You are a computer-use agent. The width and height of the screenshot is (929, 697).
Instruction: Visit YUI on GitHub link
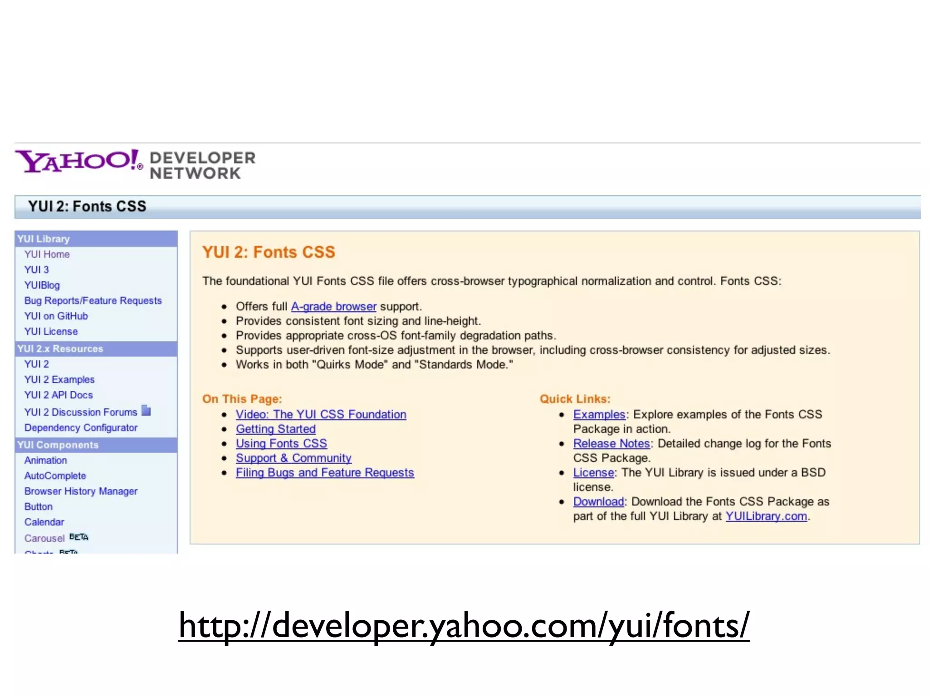(56, 316)
